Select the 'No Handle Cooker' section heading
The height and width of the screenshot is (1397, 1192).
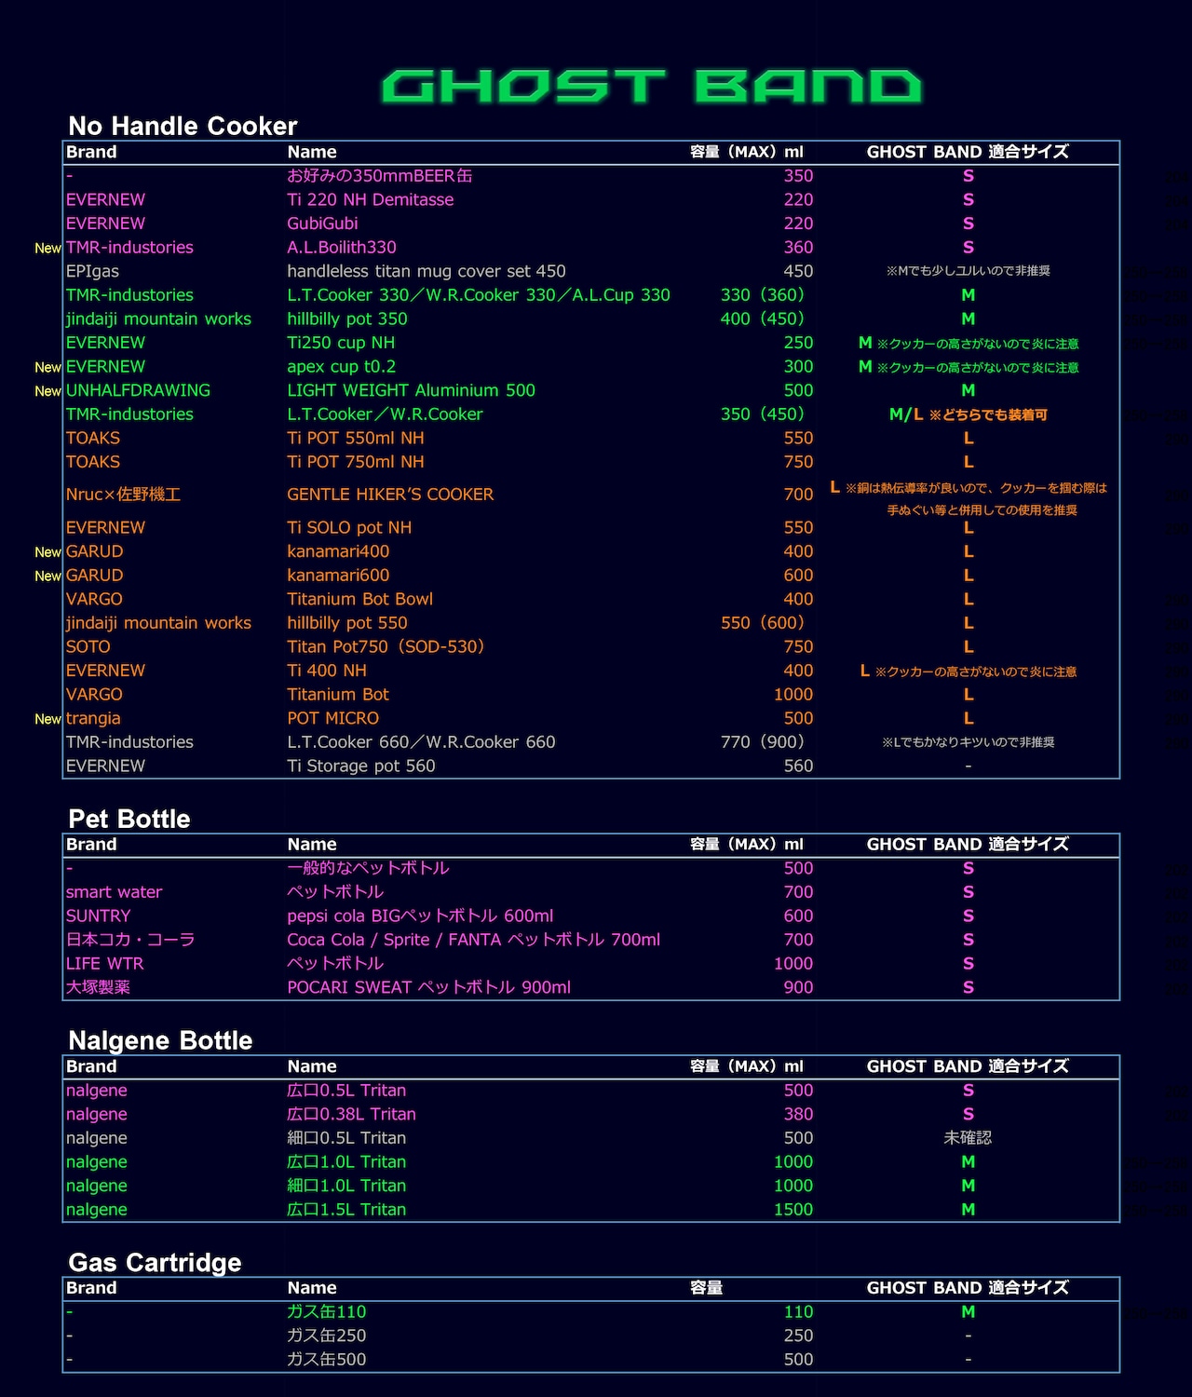(183, 126)
